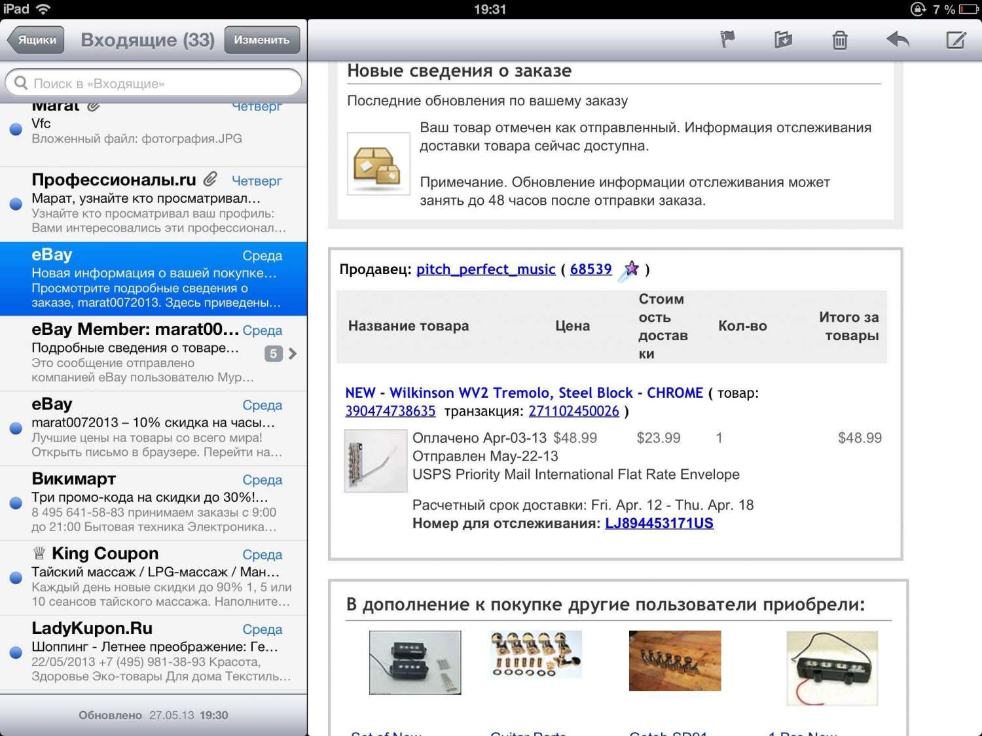Open the Wilkinson WV2 Tremolo item link
Image resolution: width=982 pixels, height=736 pixels.
coord(524,393)
